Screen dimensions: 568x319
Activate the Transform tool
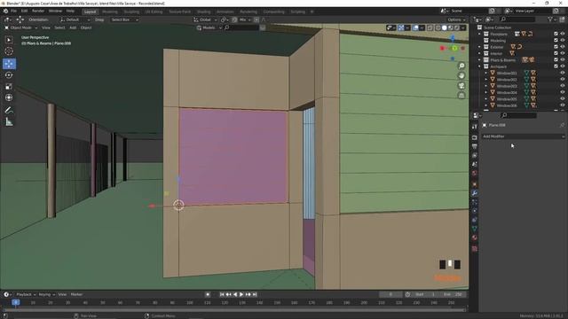click(9, 97)
